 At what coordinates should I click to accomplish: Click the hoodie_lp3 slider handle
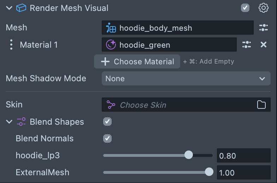pos(189,155)
